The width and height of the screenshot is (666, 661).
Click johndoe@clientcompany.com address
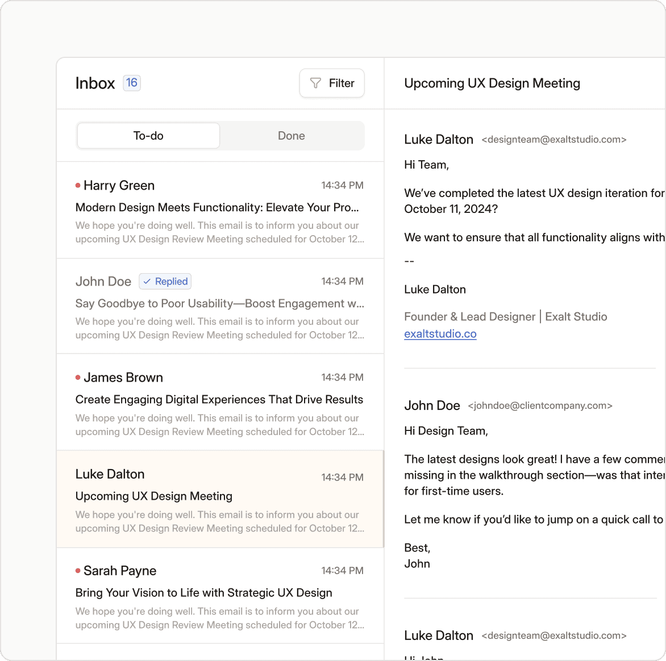tap(540, 406)
